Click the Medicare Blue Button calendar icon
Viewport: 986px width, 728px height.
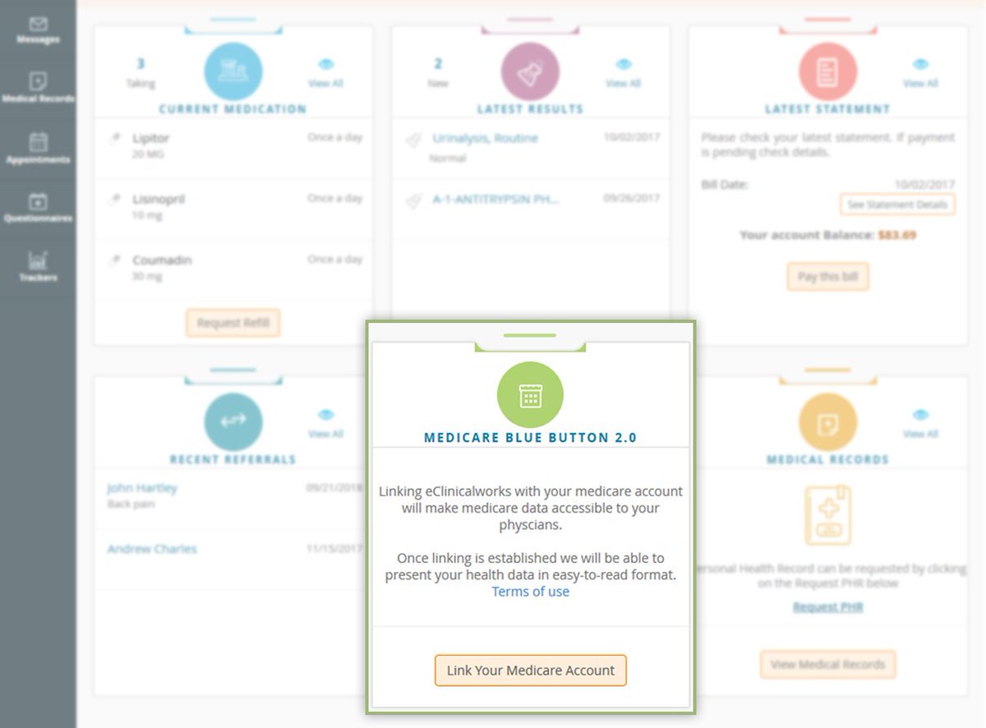click(x=530, y=395)
